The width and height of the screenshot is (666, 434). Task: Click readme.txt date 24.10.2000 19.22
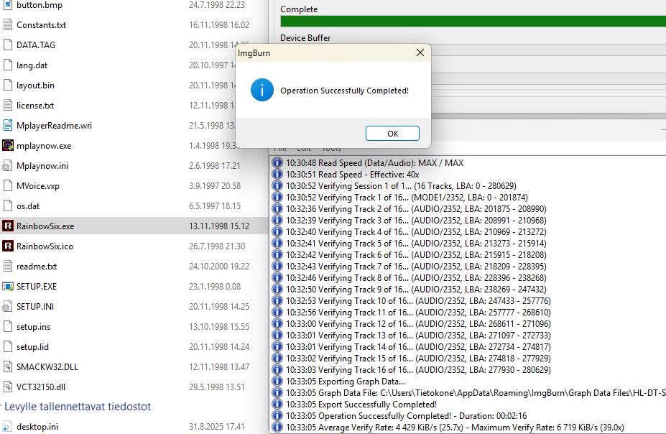(x=219, y=267)
